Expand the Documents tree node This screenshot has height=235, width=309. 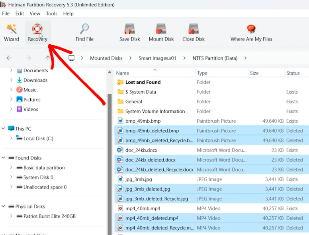[x=11, y=70]
